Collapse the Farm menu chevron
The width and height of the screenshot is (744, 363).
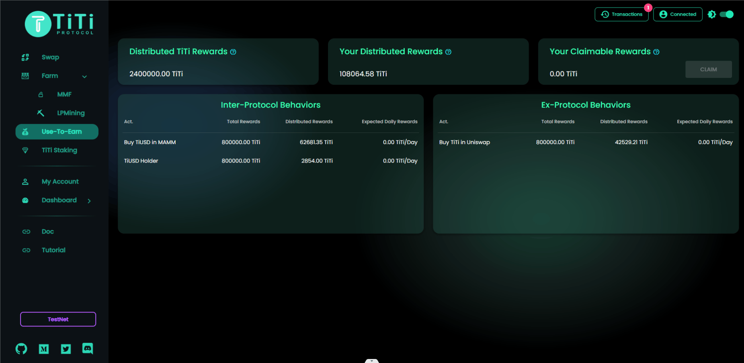click(x=84, y=76)
